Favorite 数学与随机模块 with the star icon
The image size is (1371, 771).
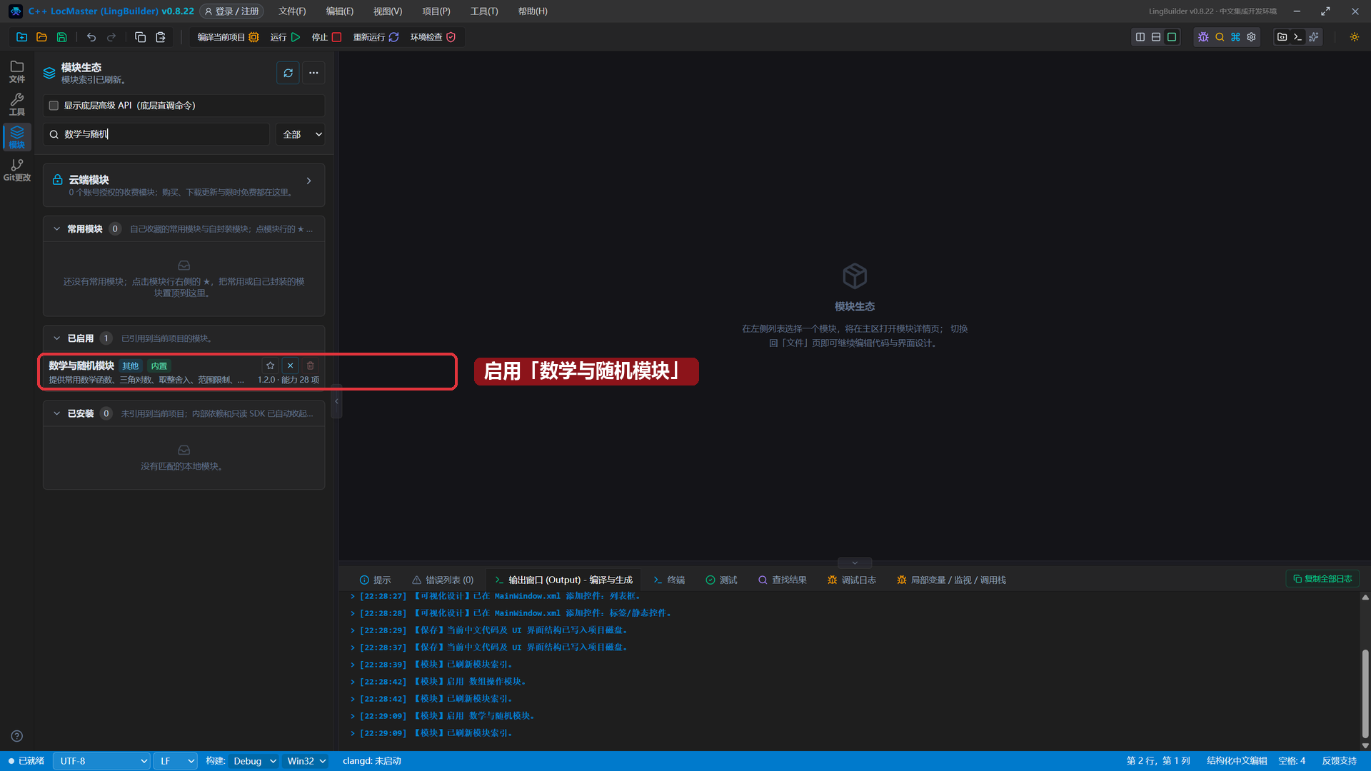coord(271,366)
